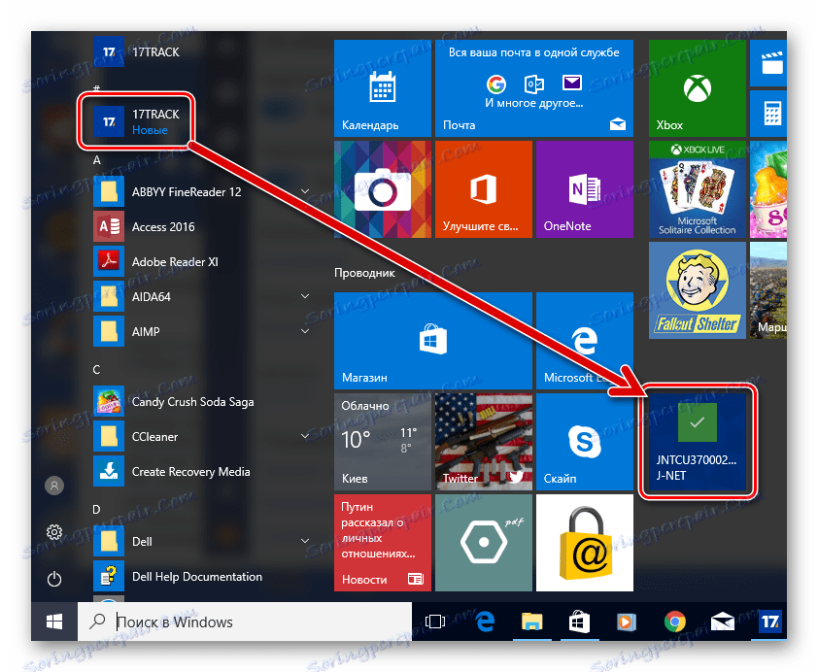Click the Power button
This screenshot has height=672, width=818.
pyautogui.click(x=54, y=579)
